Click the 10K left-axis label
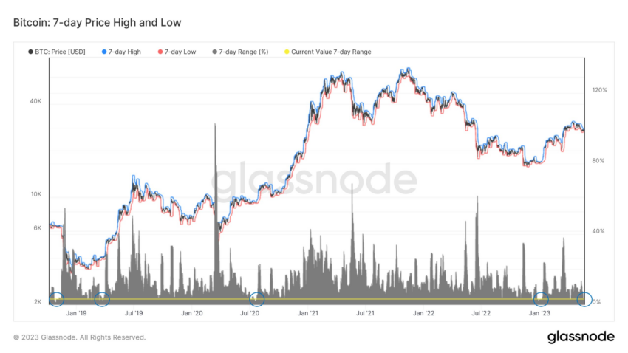The height and width of the screenshot is (353, 628). pyautogui.click(x=36, y=194)
